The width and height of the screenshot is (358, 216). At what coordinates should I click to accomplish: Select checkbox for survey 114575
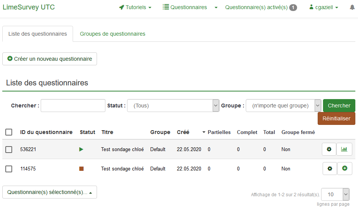9,169
